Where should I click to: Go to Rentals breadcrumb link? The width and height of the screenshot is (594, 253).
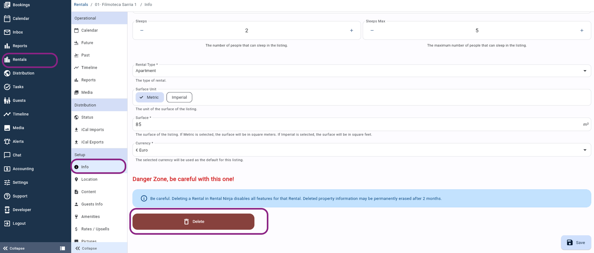pyautogui.click(x=81, y=4)
